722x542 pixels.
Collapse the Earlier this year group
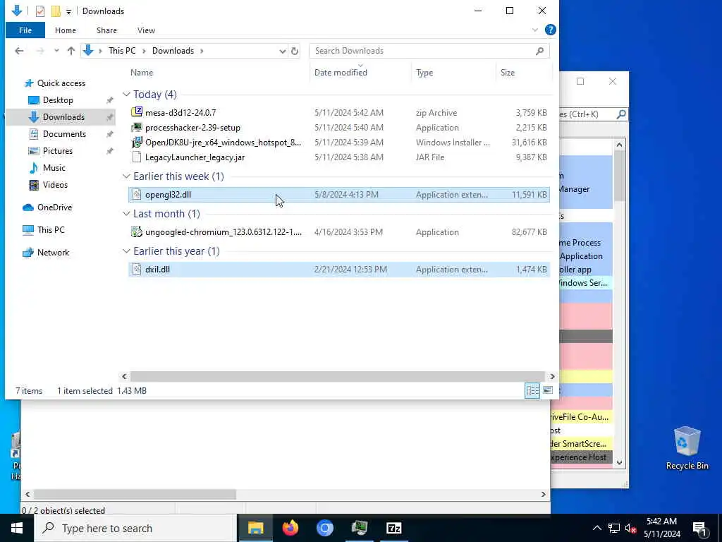coord(126,251)
